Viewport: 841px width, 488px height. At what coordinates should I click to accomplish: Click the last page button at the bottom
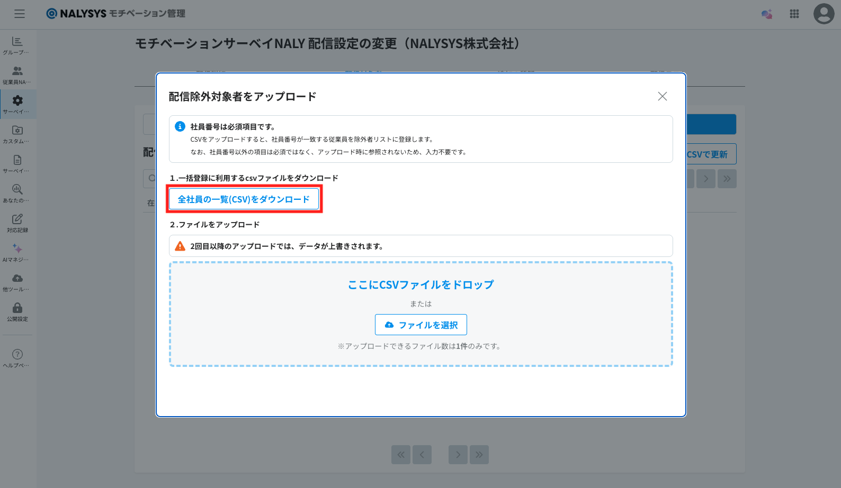click(x=479, y=455)
